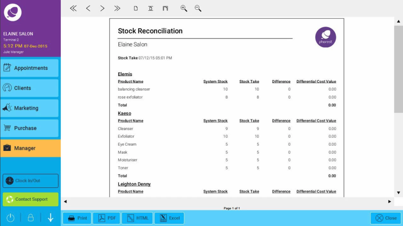The height and width of the screenshot is (226, 403).
Task: Click the down arrow icon in sidebar
Action: coord(51,218)
